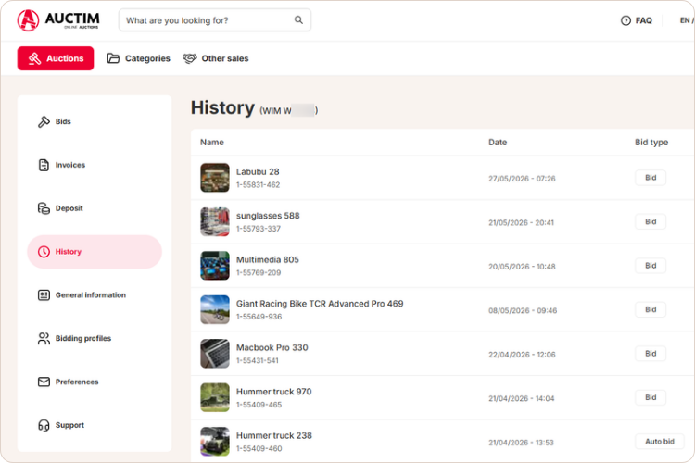Click the date 21/05/2026 - 20:41
The height and width of the screenshot is (463, 695).
[521, 222]
